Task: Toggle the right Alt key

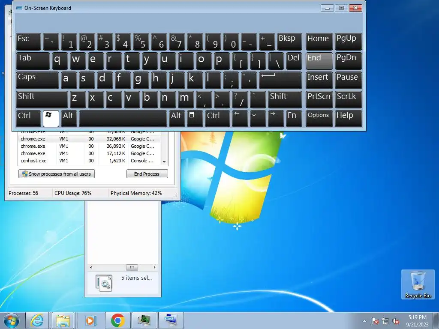Action: coord(177,119)
